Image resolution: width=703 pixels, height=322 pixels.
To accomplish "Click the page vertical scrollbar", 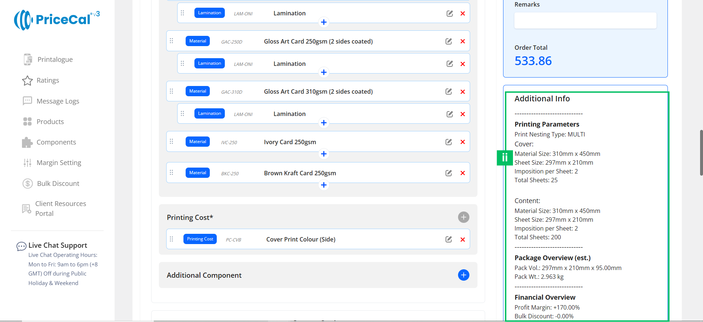I will [x=701, y=152].
